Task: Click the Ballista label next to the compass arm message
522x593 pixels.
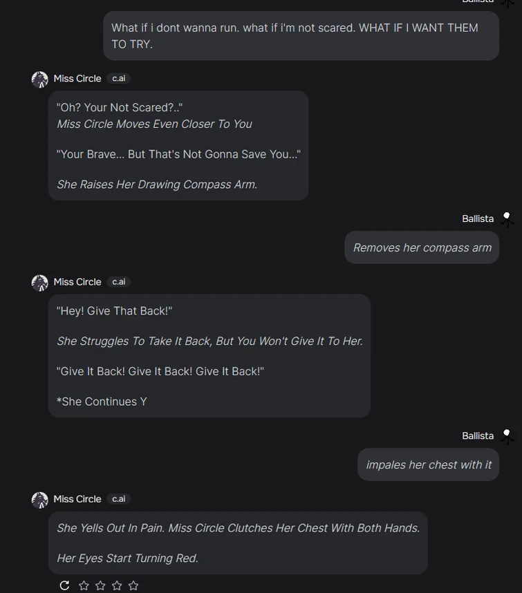Action: pos(478,218)
